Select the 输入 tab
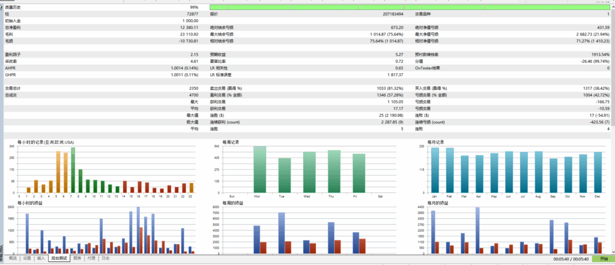 pyautogui.click(x=41, y=258)
